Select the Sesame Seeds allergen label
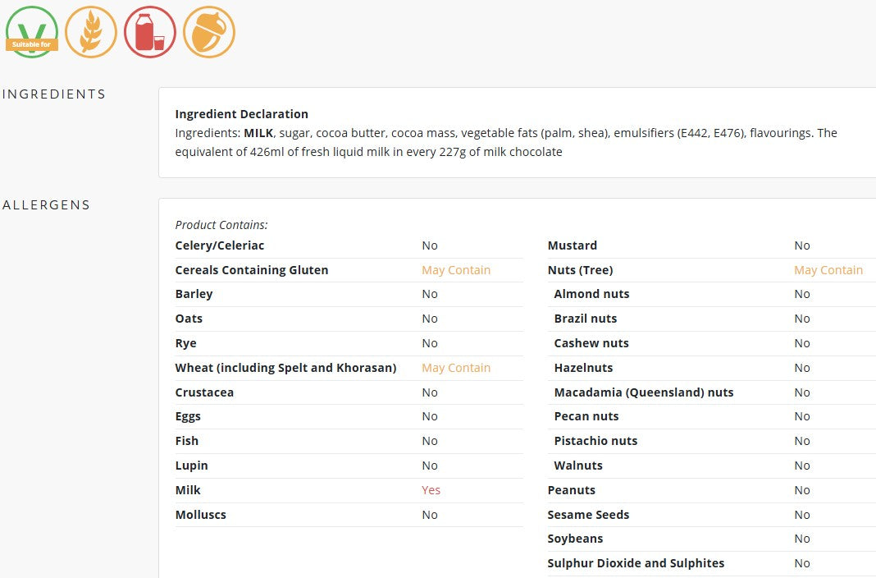Screen dimensions: 876x578 tap(588, 515)
